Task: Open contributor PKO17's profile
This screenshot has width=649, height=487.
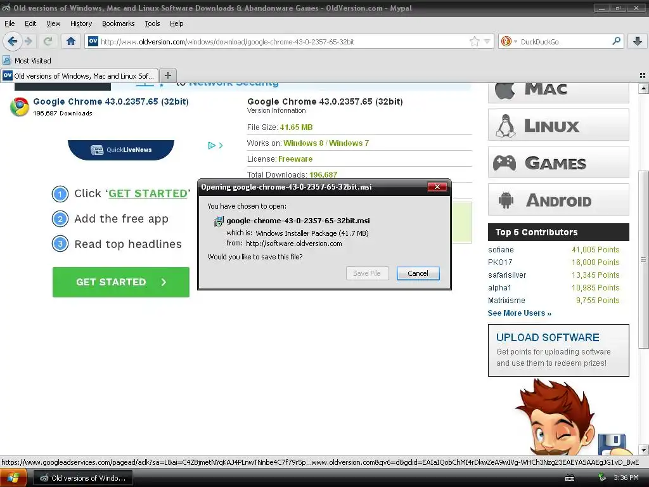Action: [x=500, y=262]
